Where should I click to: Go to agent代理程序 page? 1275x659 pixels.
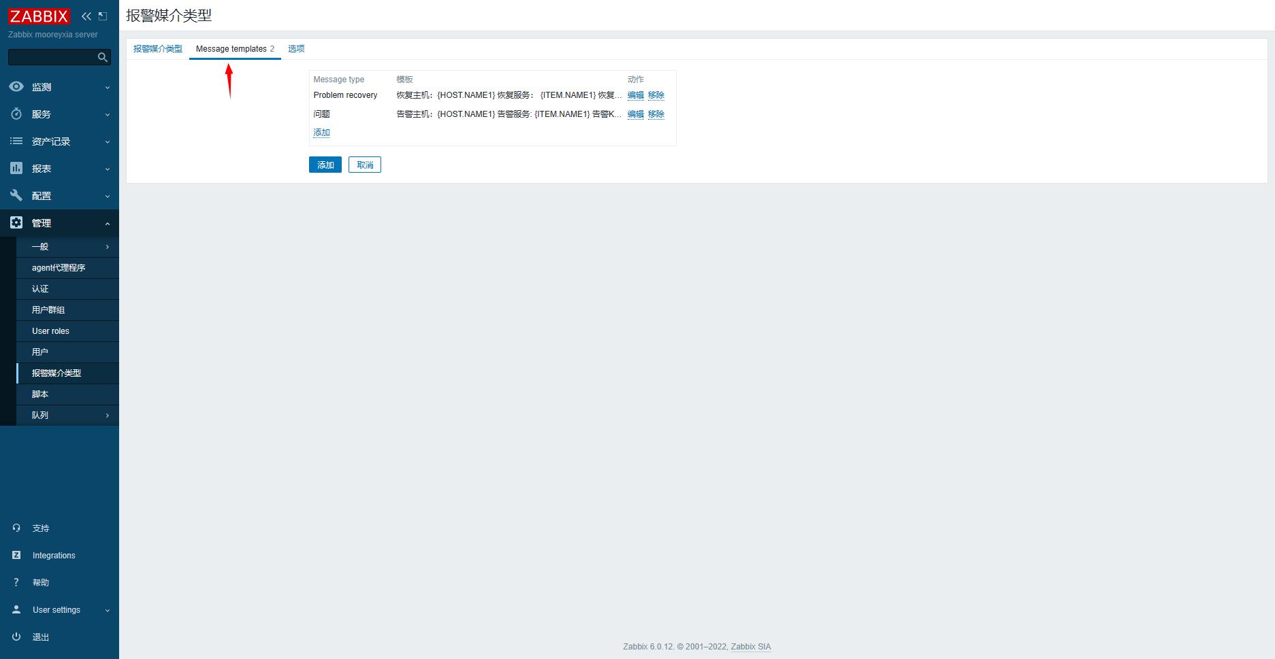67,268
